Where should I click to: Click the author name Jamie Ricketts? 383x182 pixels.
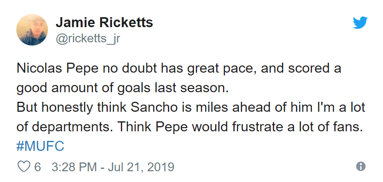pos(104,22)
